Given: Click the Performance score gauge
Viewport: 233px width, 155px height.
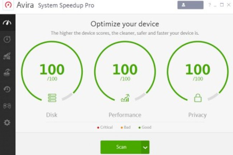Looking at the screenshot, I should click(x=125, y=72).
